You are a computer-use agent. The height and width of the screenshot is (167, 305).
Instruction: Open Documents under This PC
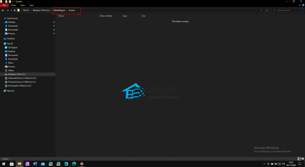click(13, 55)
